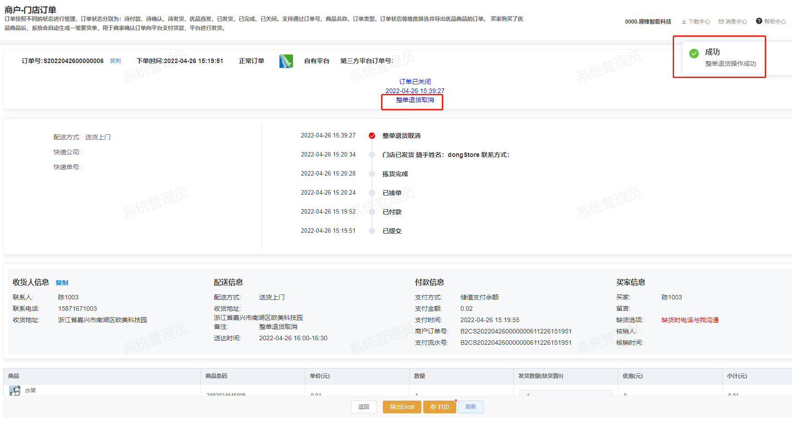The image size is (792, 421).
Task: Click the 正常订单 order type label
Action: point(252,61)
